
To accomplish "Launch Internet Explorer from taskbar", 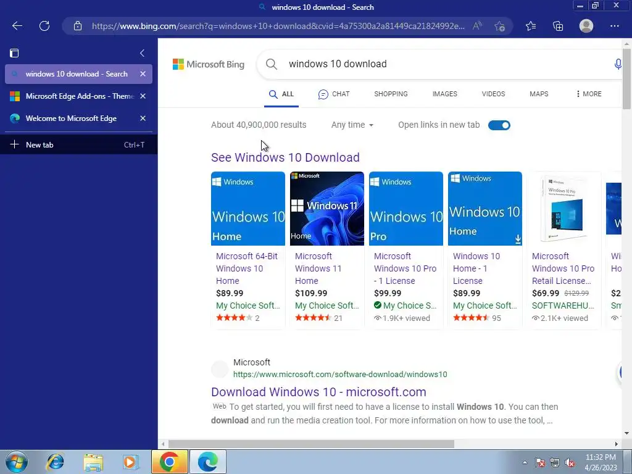I will click(x=55, y=462).
